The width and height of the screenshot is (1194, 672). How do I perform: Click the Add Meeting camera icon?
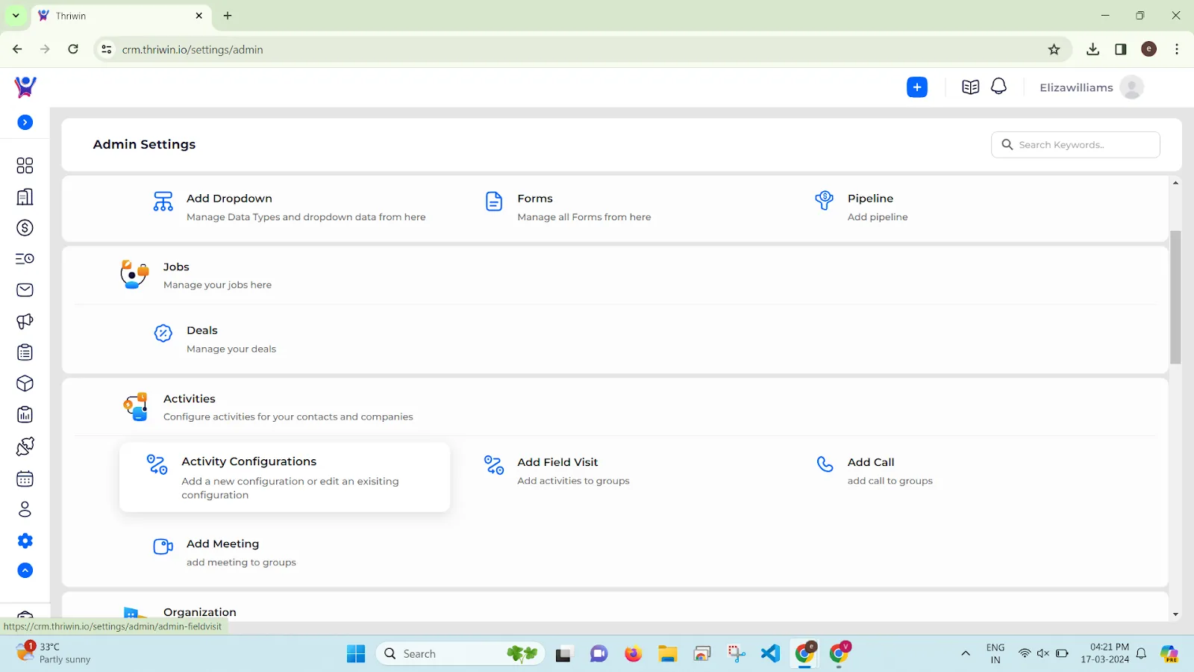point(163,547)
